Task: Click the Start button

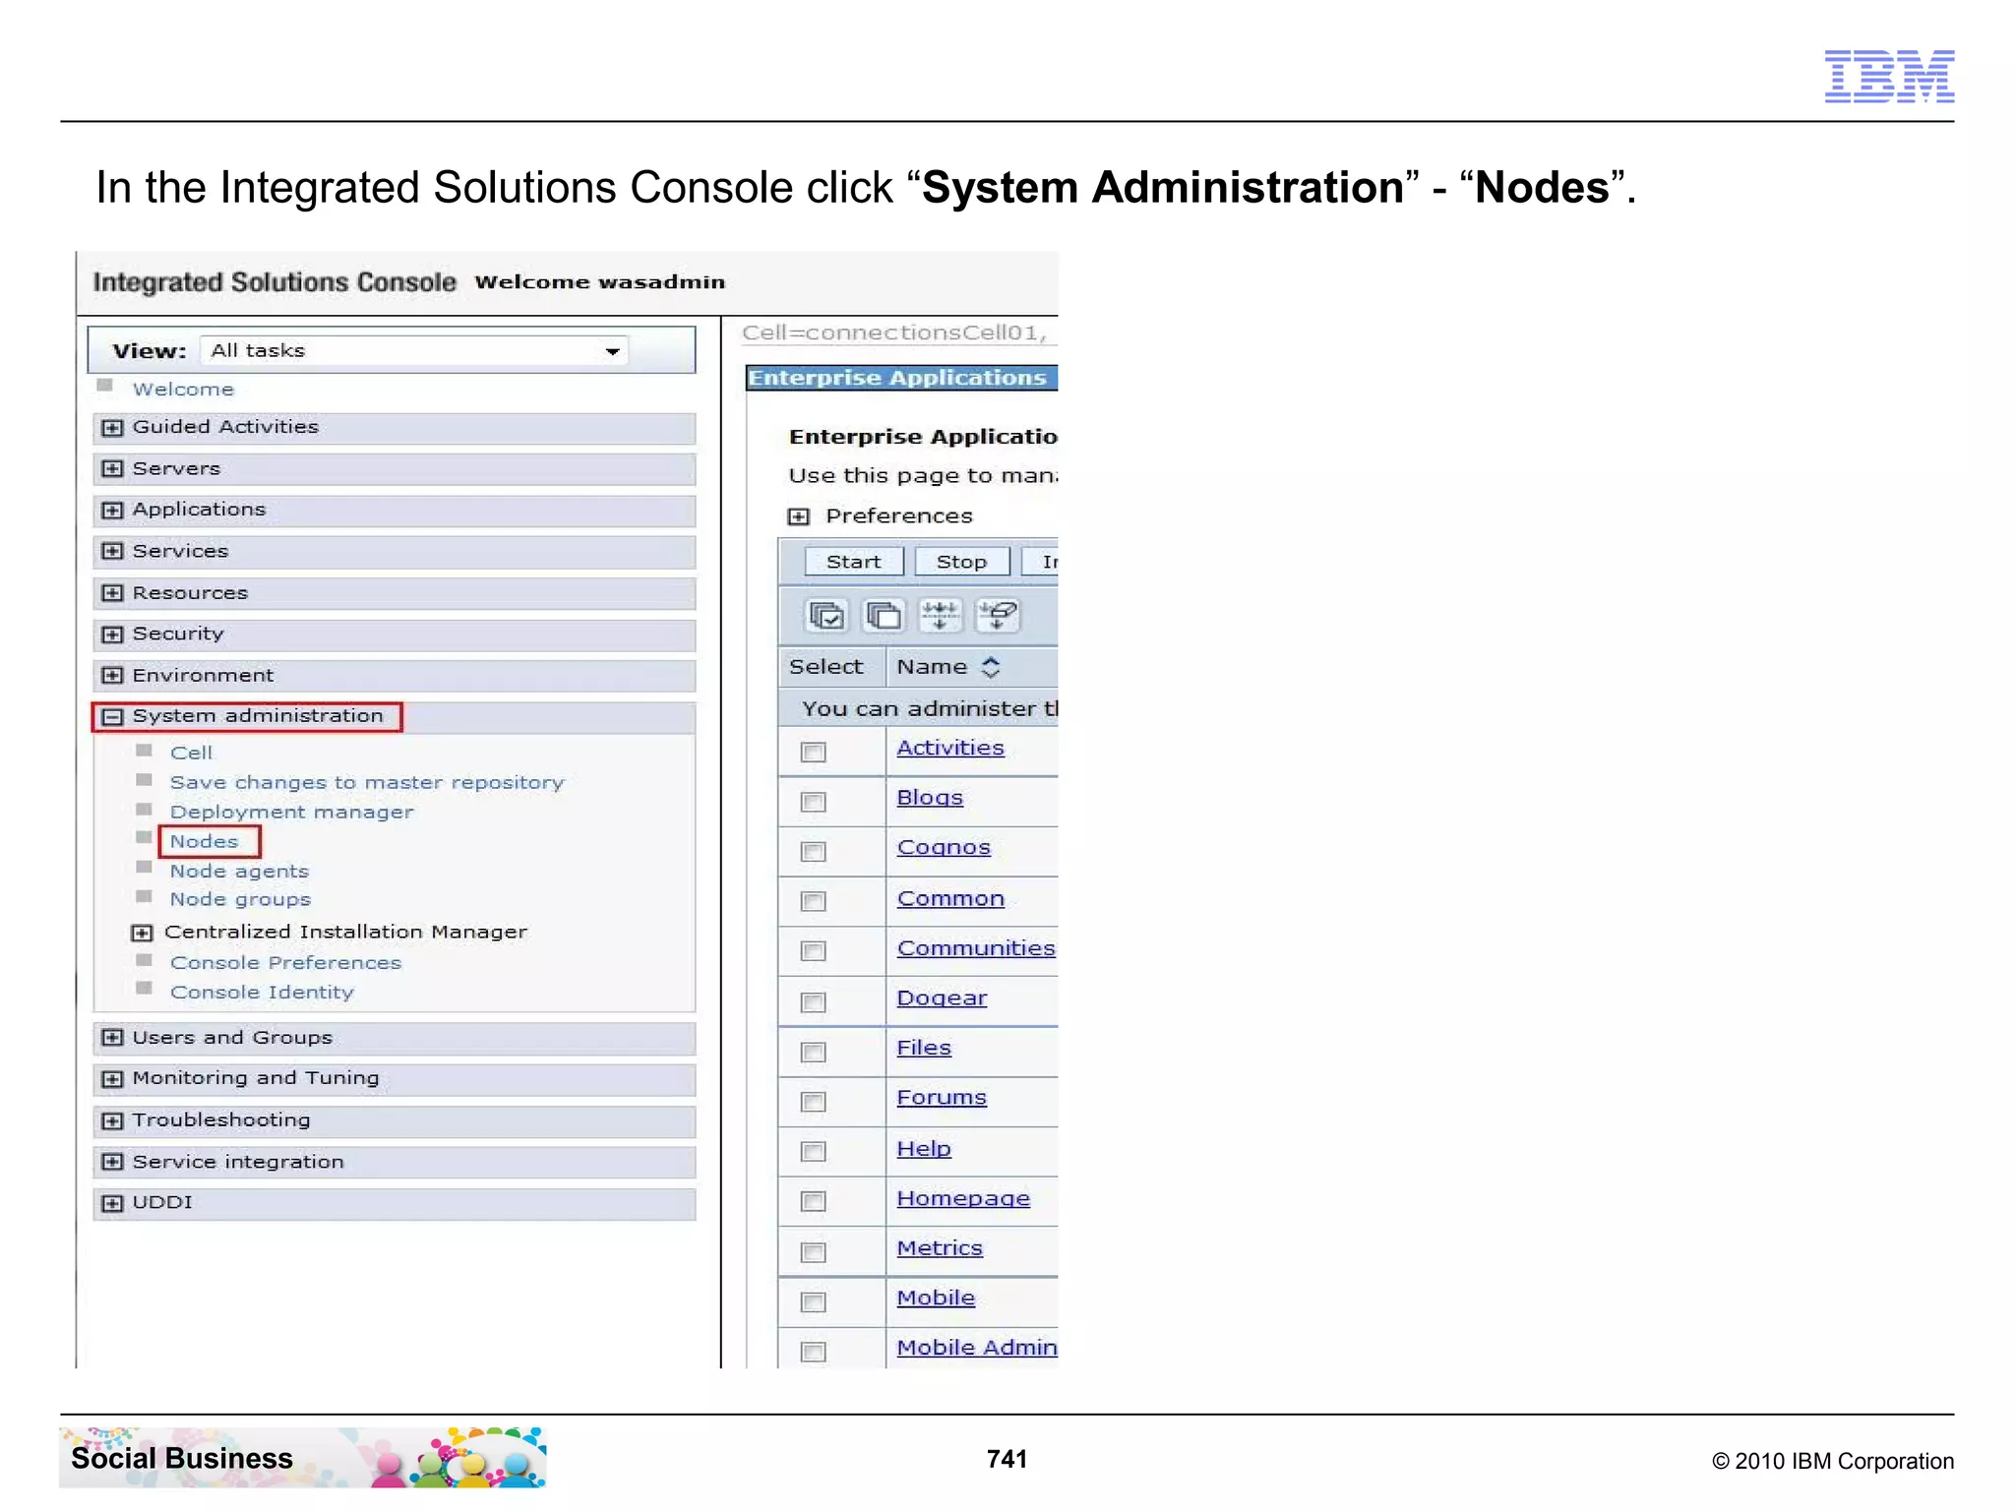Action: 854,562
